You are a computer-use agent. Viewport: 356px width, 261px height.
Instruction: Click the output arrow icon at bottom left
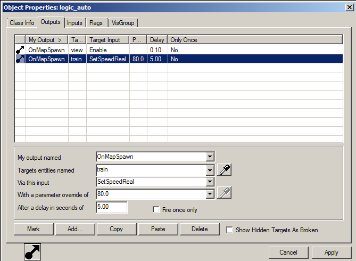point(33,252)
